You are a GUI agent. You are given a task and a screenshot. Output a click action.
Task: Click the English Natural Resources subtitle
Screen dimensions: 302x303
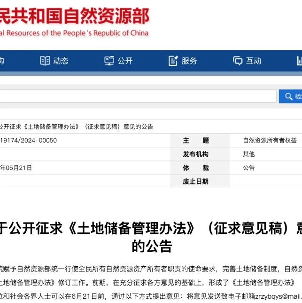74,33
